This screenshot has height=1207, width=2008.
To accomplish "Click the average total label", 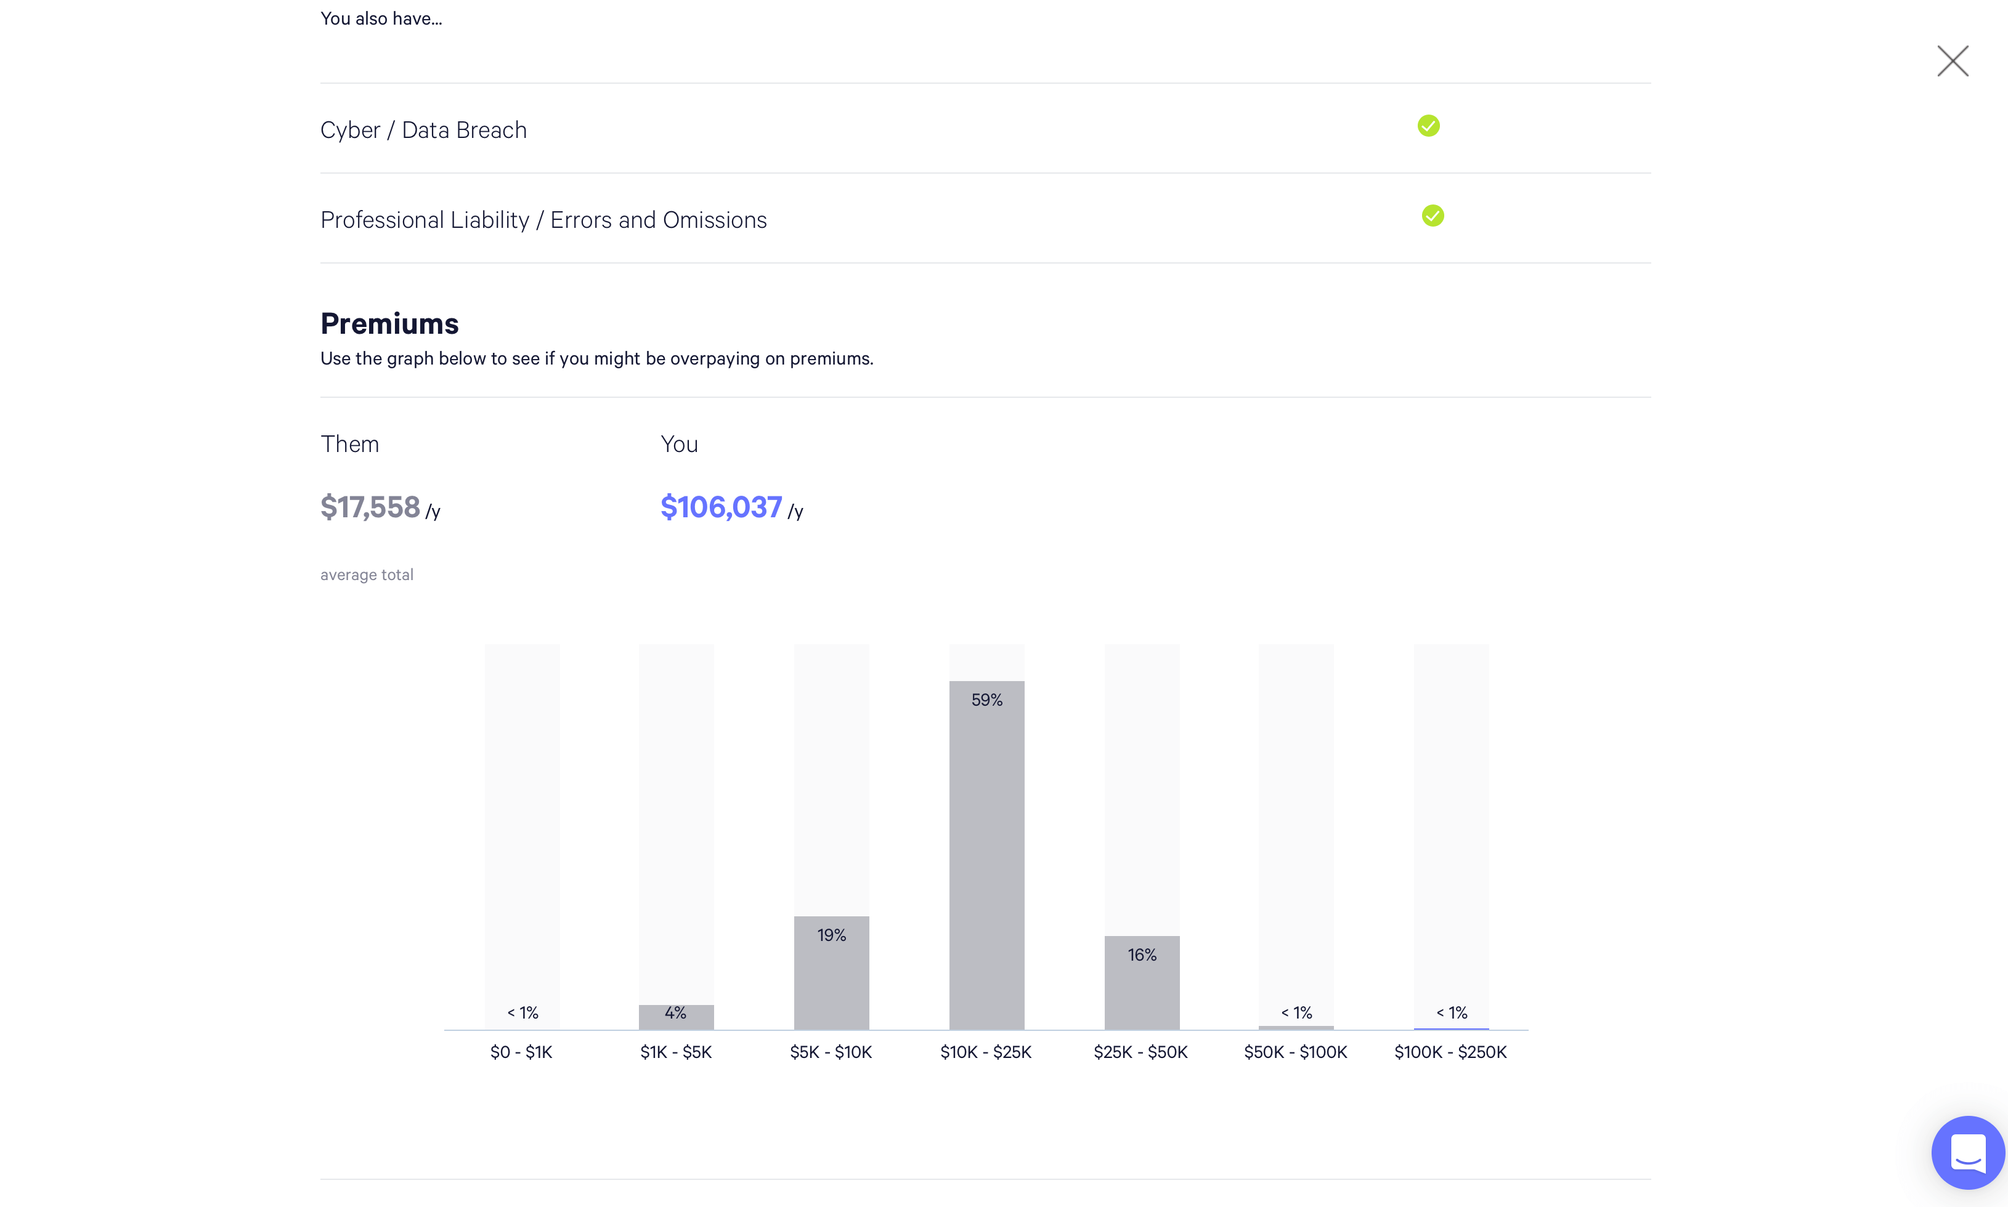I will click(367, 574).
